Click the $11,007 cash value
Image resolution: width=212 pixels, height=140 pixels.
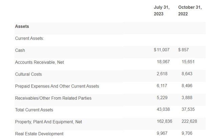tap(161, 50)
